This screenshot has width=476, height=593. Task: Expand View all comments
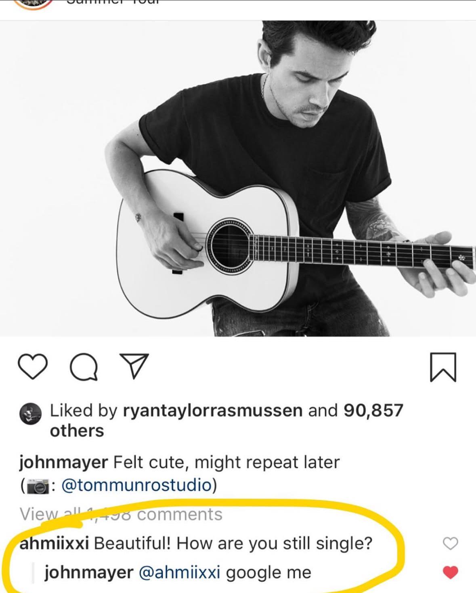121,514
